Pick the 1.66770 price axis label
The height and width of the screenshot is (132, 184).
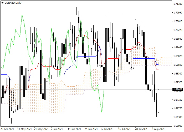tap(178, 109)
